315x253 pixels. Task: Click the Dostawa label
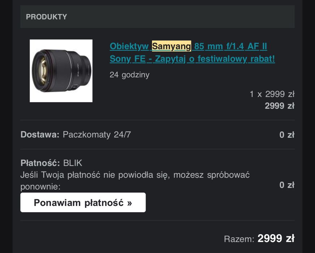pos(40,135)
